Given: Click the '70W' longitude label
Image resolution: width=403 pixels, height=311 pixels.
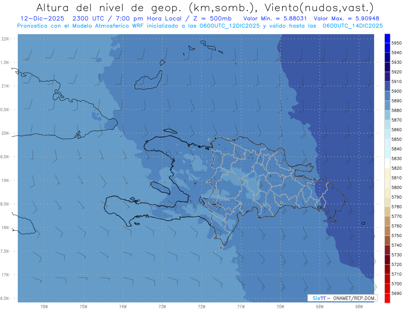Looking at the screenshot, I should tap(280, 307).
